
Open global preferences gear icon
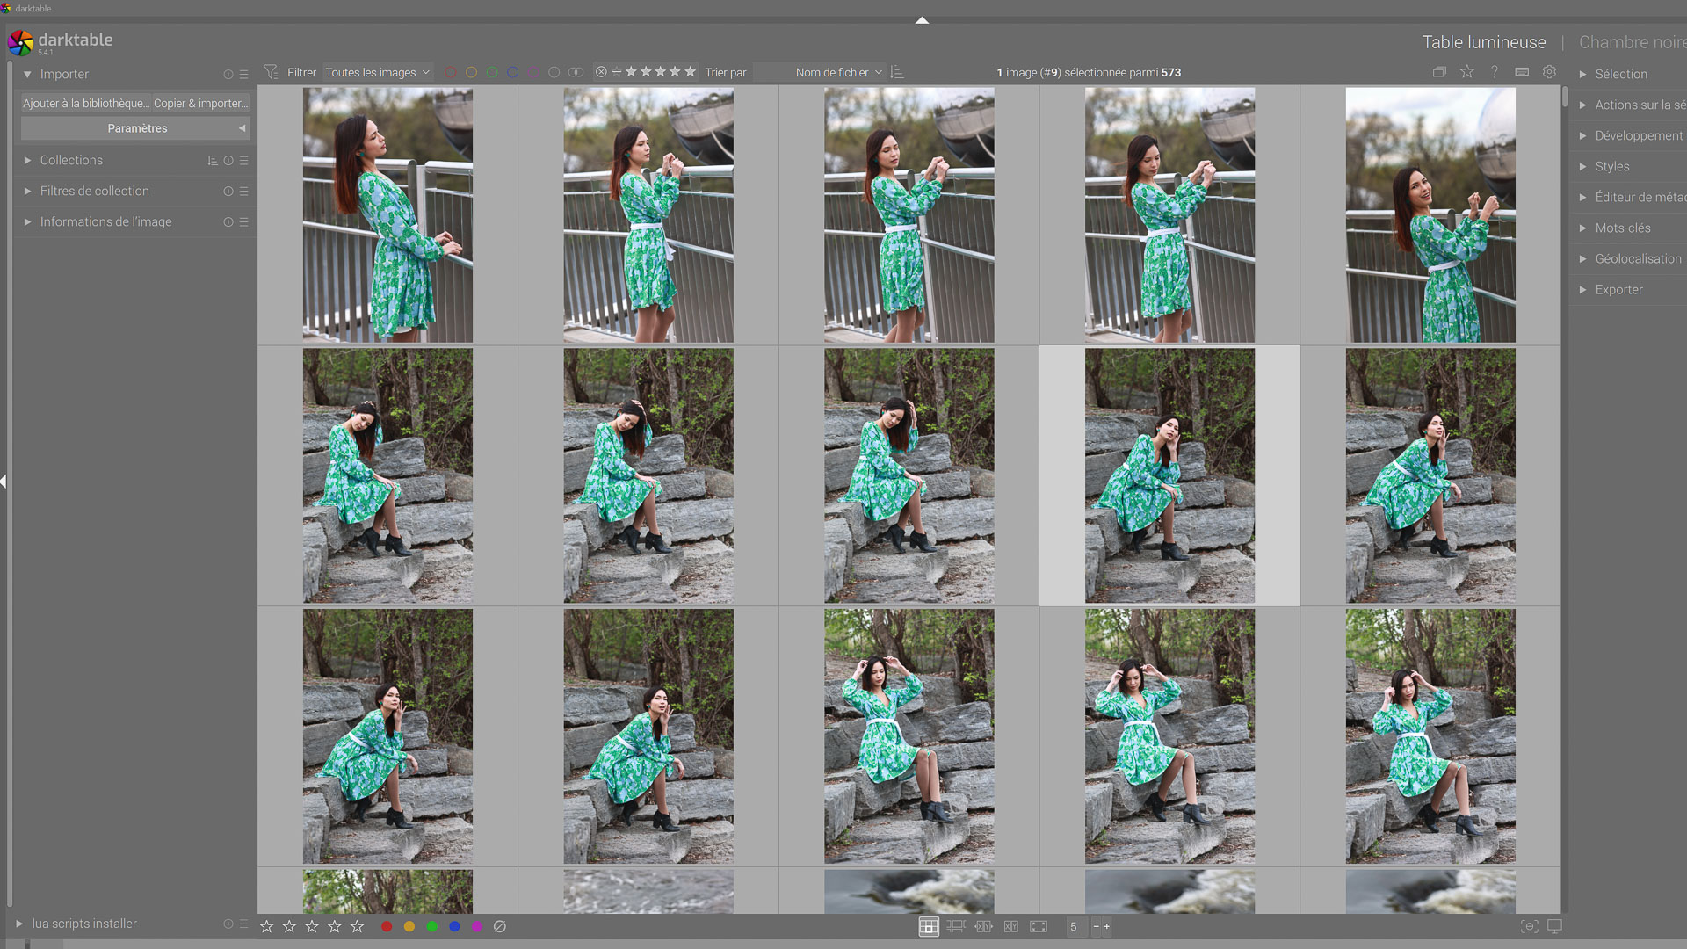coord(1550,72)
